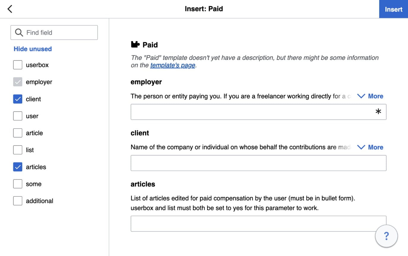Uncheck the client field checkbox

click(x=18, y=99)
